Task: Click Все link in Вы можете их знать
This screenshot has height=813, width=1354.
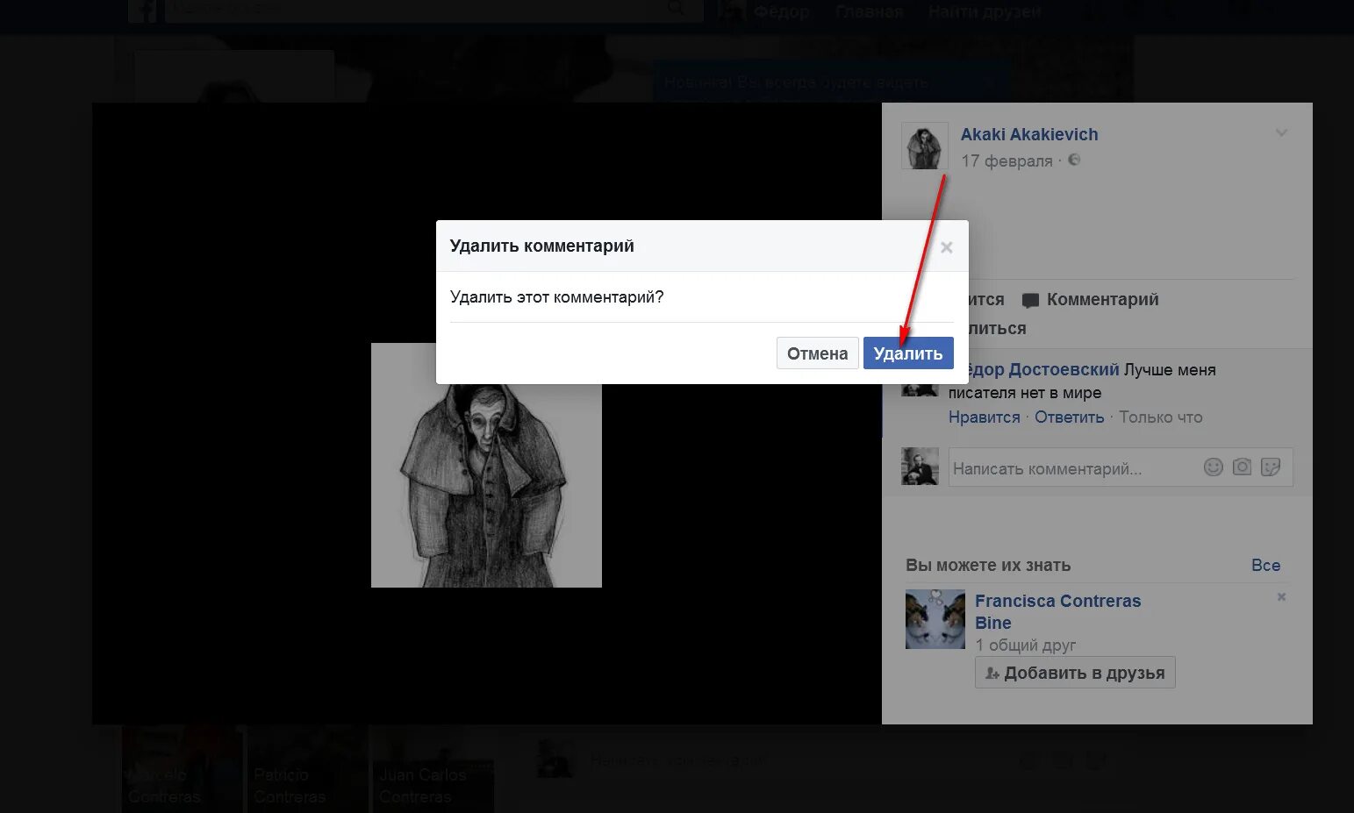Action: [x=1265, y=566]
